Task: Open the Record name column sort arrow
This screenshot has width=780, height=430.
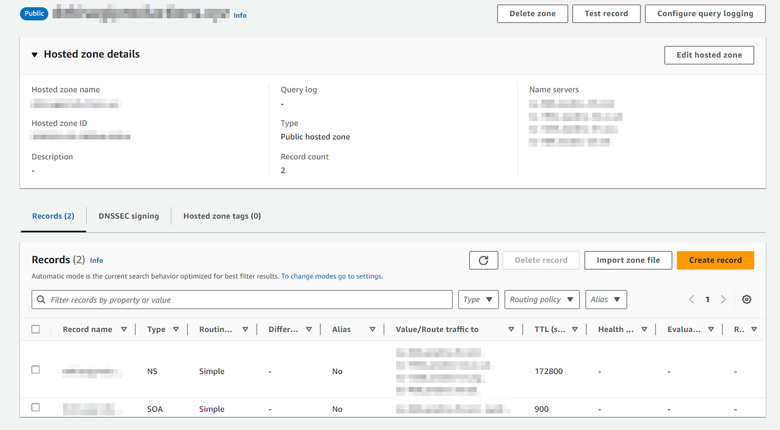Action: tap(124, 329)
